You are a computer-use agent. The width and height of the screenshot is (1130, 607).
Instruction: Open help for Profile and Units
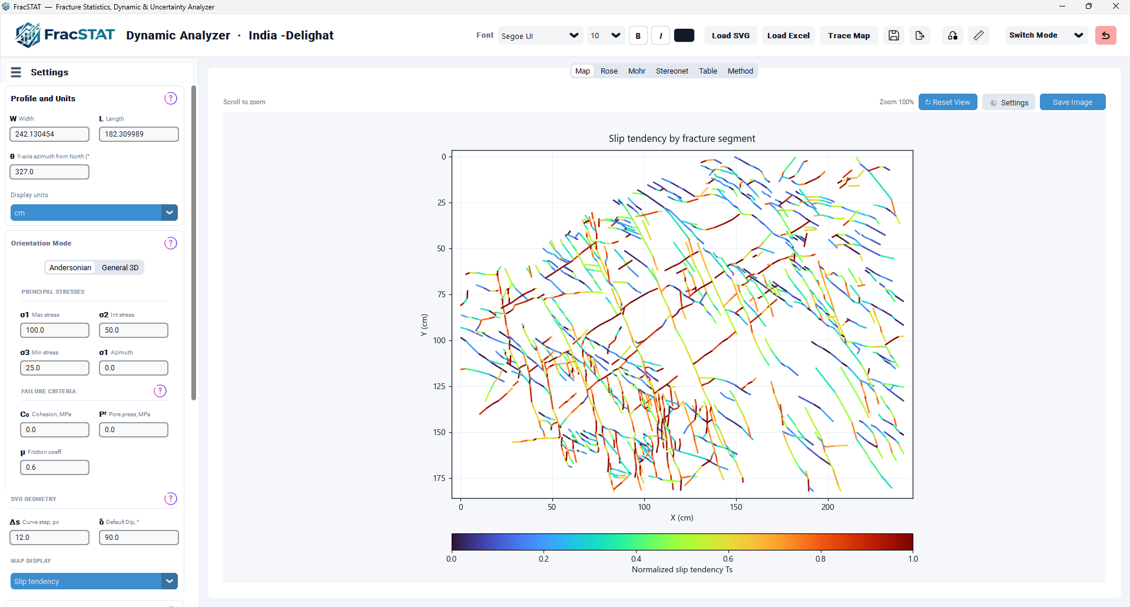[x=171, y=98]
